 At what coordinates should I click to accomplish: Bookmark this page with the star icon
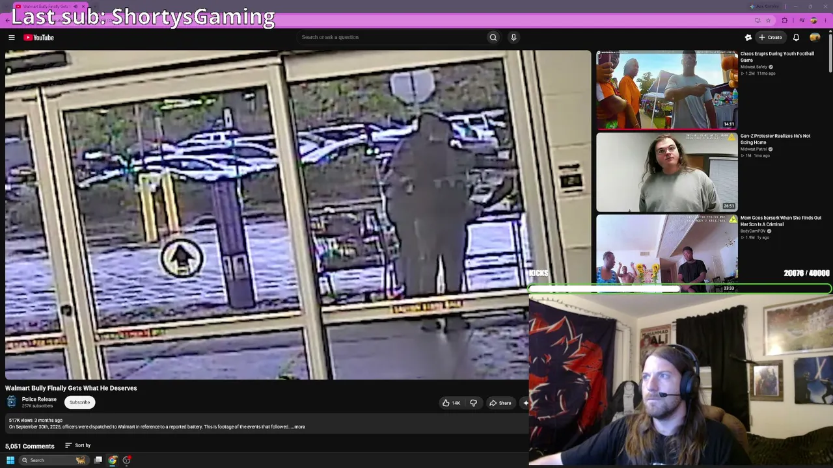[x=768, y=20]
